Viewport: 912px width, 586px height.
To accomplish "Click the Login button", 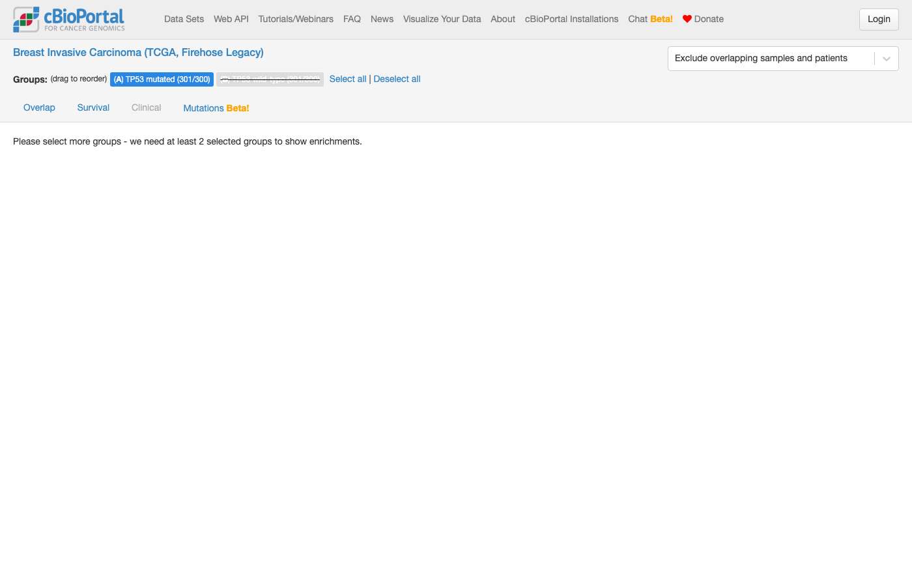I will [879, 20].
